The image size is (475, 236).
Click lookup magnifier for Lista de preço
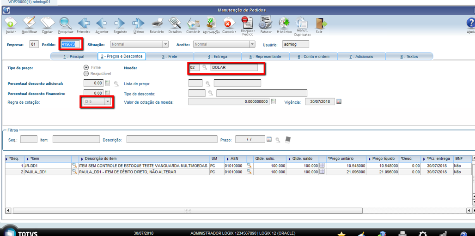point(208,83)
